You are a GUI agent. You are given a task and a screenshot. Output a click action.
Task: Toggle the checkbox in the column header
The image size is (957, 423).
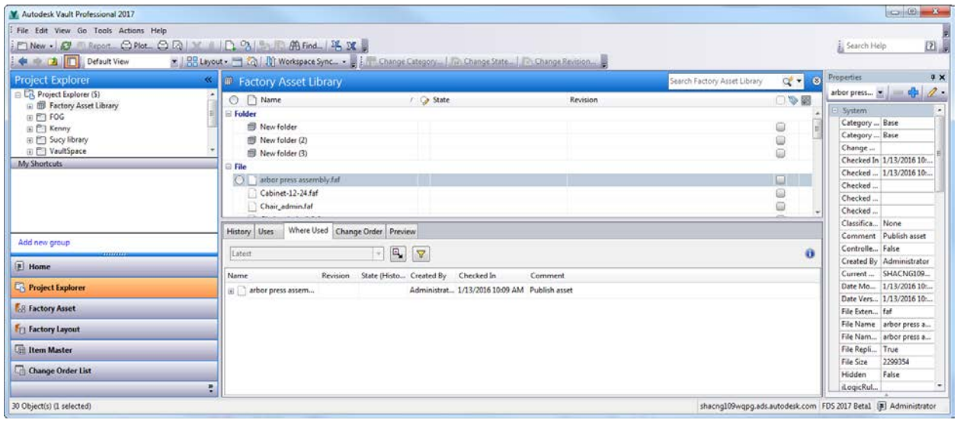[x=780, y=100]
